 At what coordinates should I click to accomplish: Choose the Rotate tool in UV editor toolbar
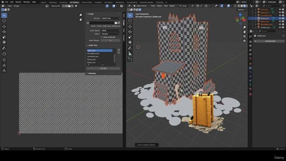pos(4,32)
